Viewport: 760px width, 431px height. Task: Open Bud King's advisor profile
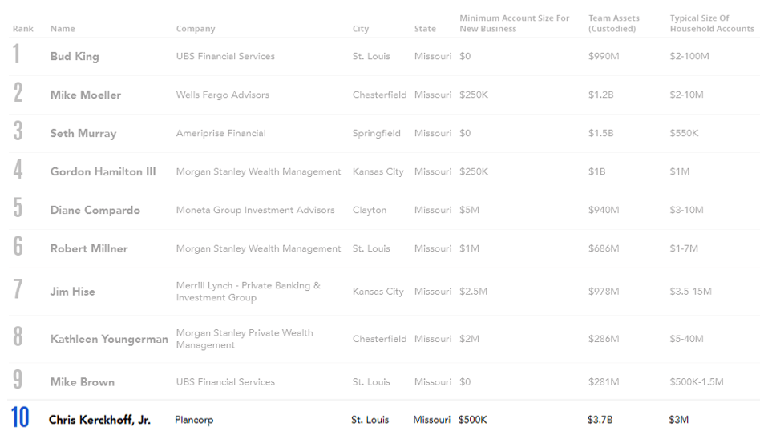pos(75,56)
